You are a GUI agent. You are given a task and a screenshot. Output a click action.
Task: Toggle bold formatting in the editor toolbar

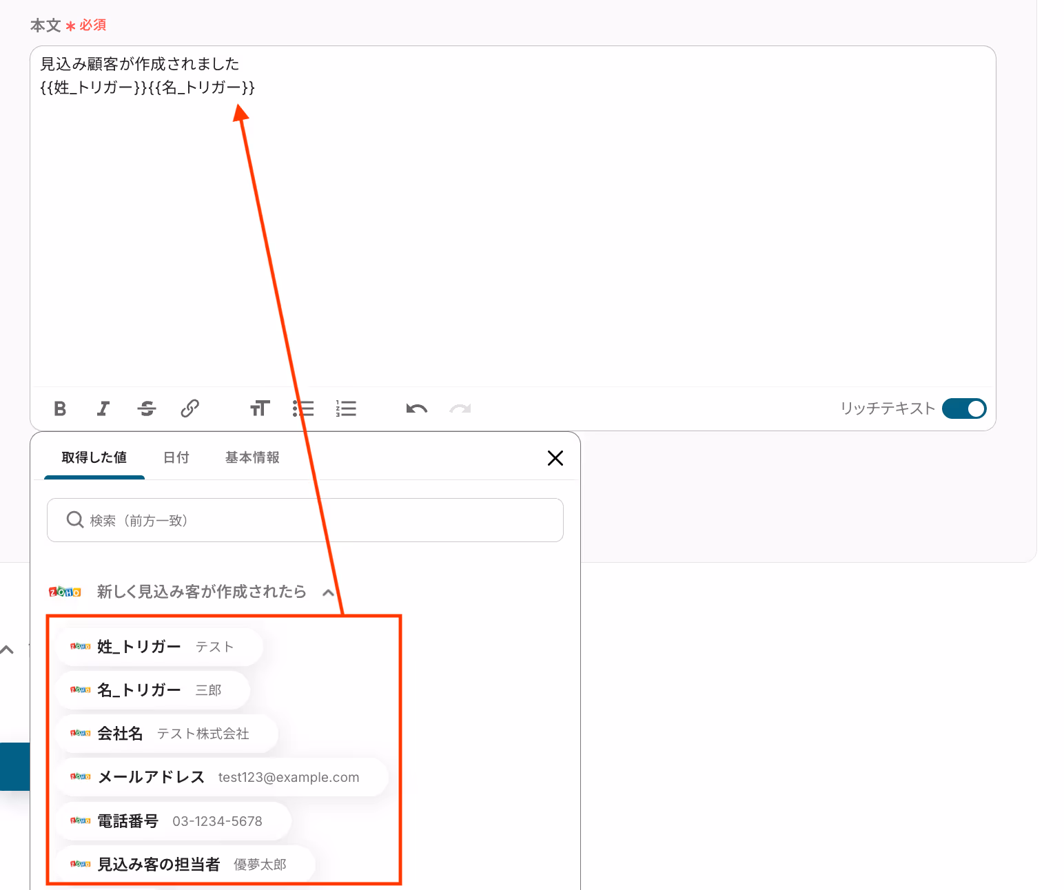pyautogui.click(x=60, y=408)
